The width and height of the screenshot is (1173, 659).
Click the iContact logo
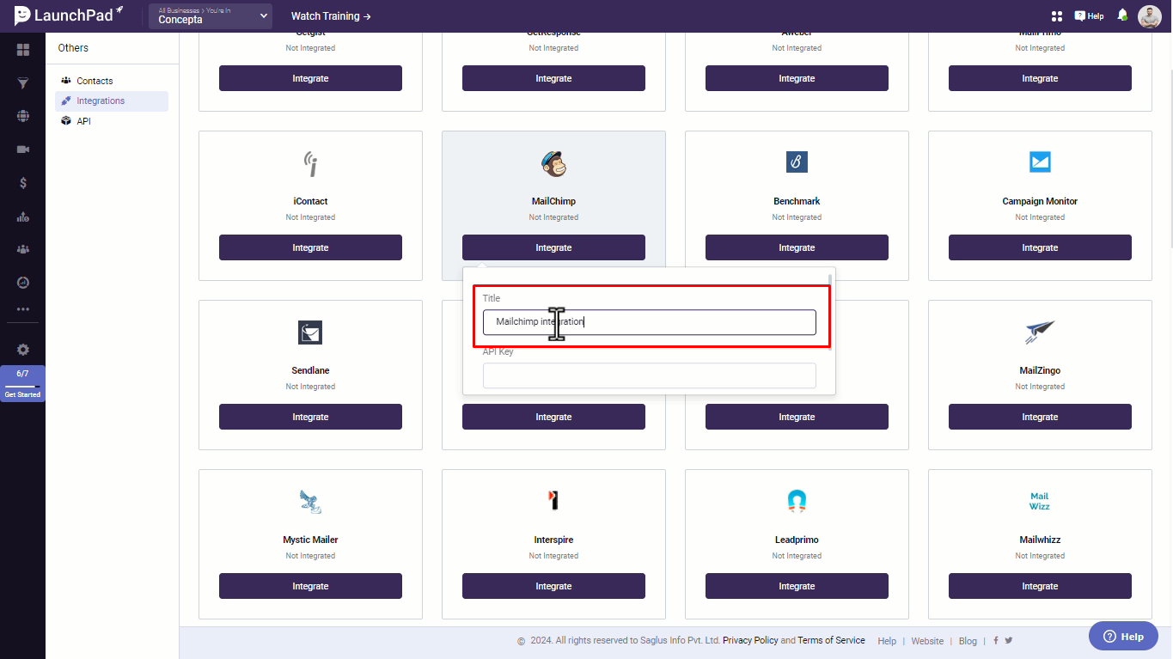[x=310, y=162]
